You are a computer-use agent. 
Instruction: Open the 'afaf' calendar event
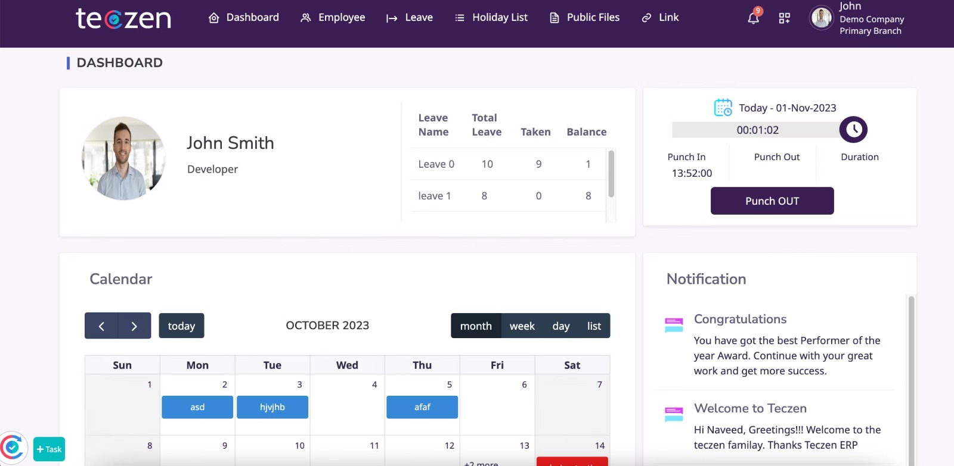[422, 407]
